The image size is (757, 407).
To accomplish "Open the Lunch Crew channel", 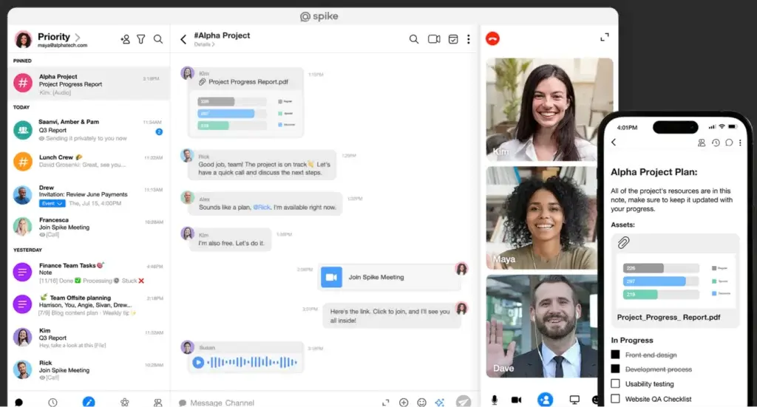I will pyautogui.click(x=89, y=162).
